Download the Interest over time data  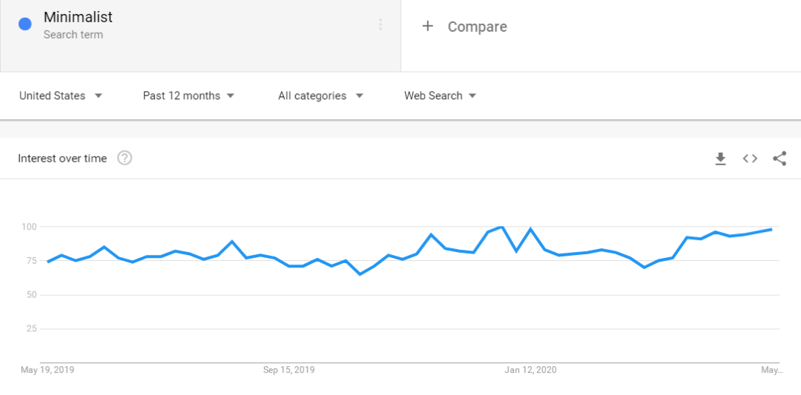pyautogui.click(x=720, y=159)
